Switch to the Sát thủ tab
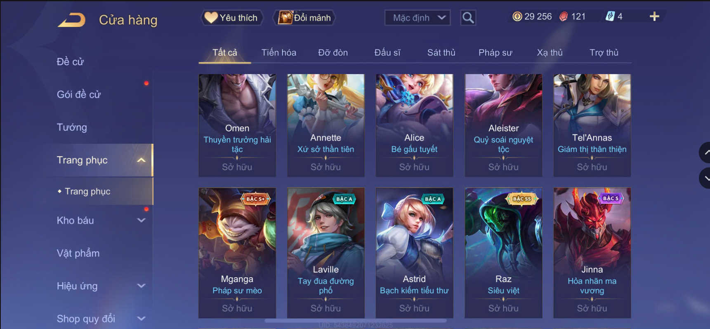The width and height of the screenshot is (710, 329). [441, 52]
